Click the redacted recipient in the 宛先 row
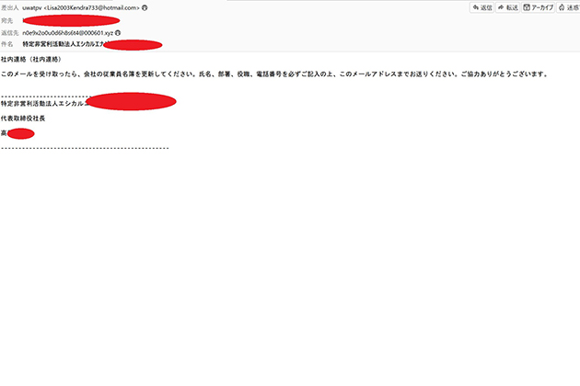 71,21
